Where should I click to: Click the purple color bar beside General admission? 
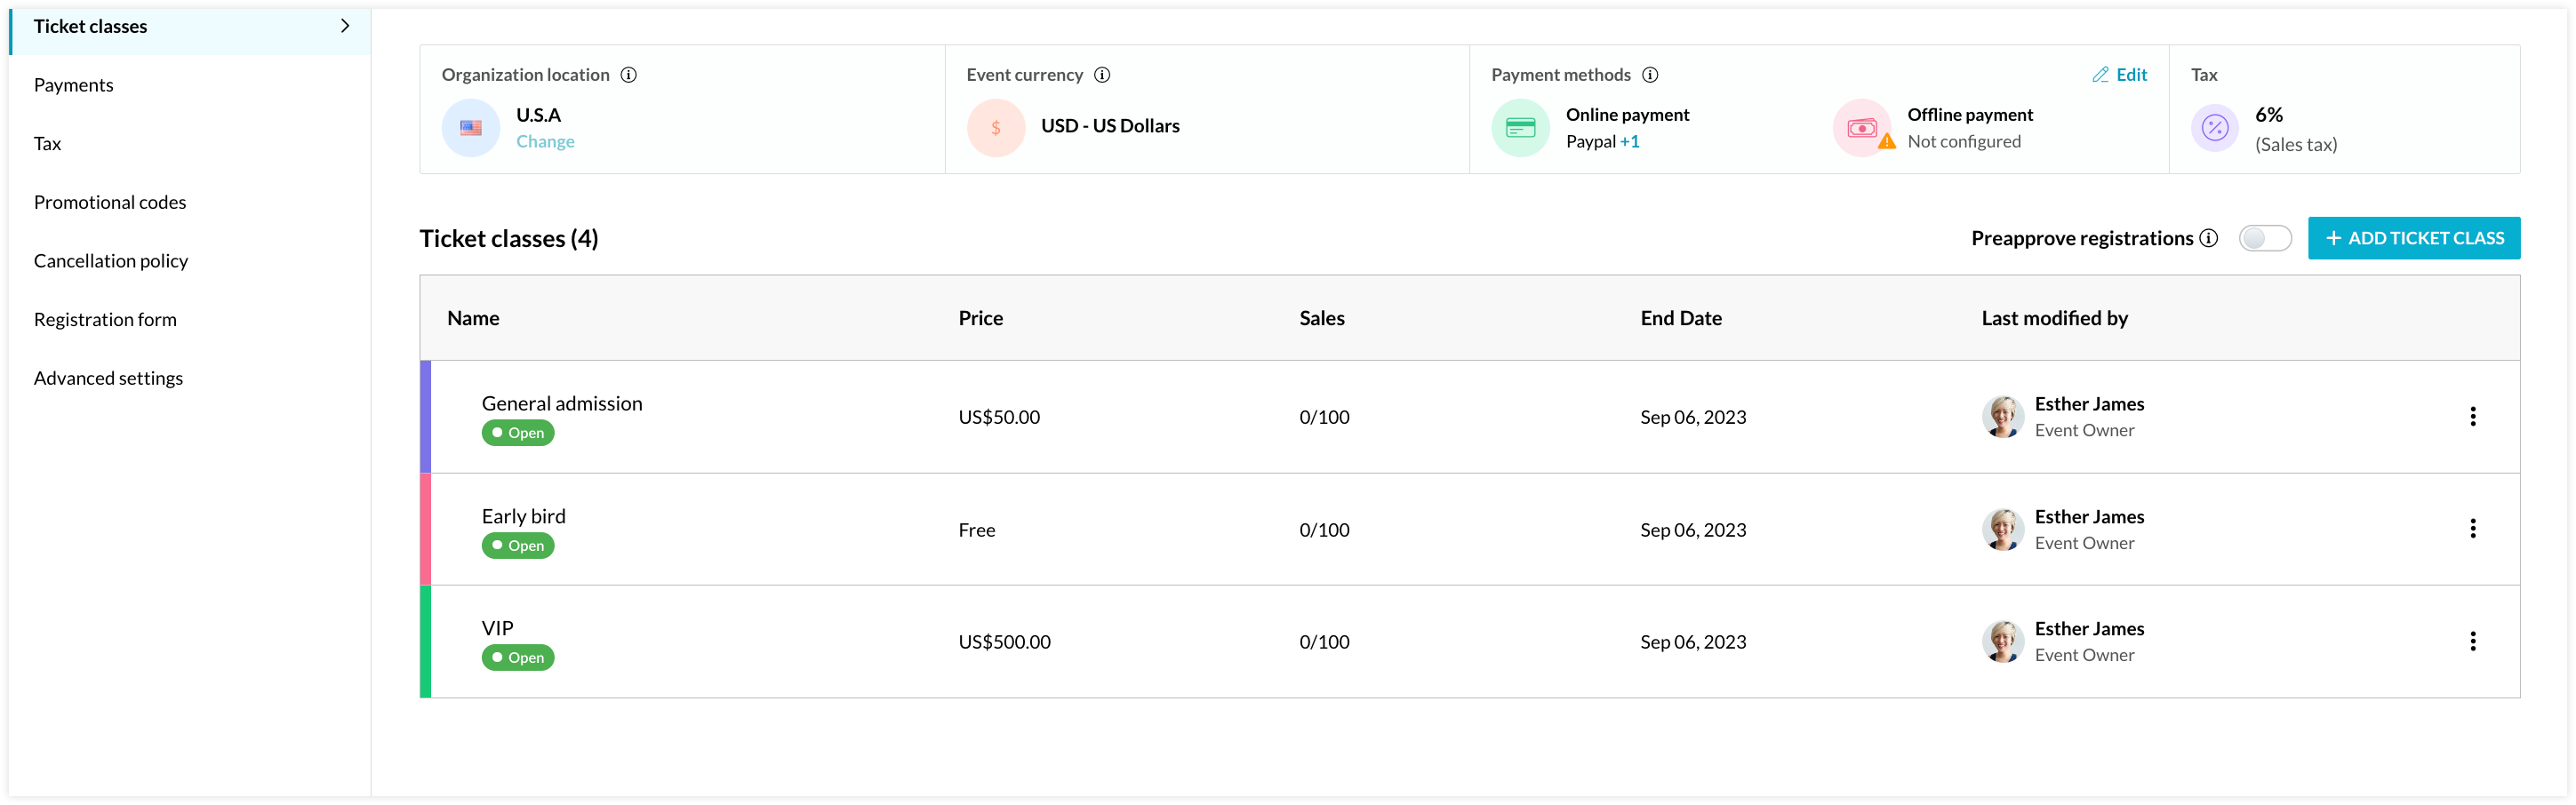(424, 417)
